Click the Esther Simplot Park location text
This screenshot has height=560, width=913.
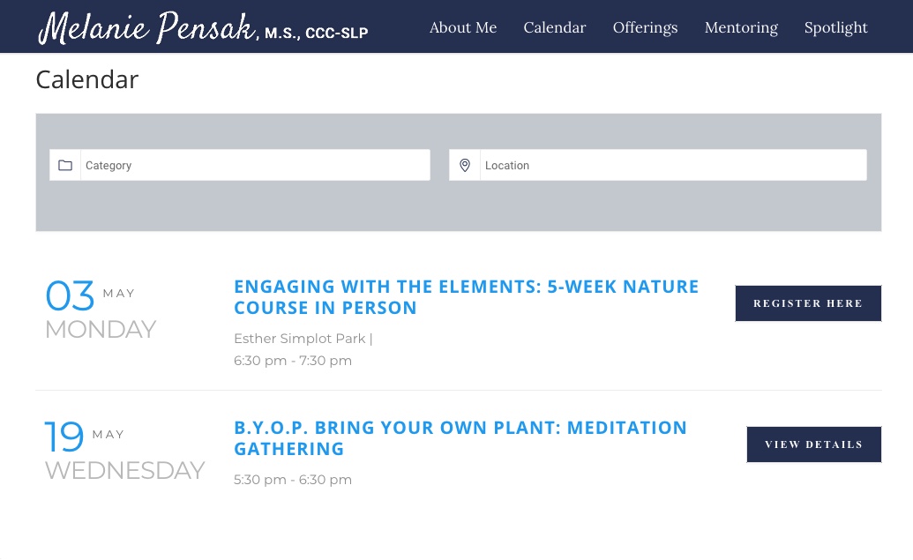point(300,339)
